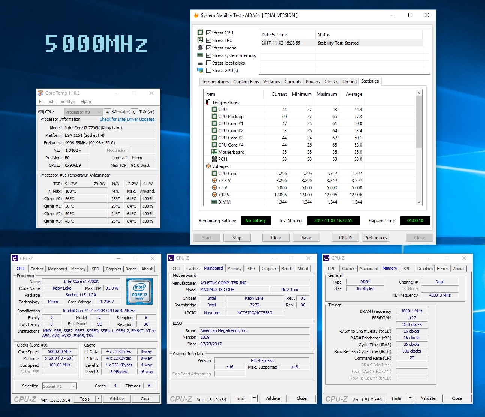The image size is (485, 417).
Task: Click the CPU Core voltage row icon
Action: [214, 173]
